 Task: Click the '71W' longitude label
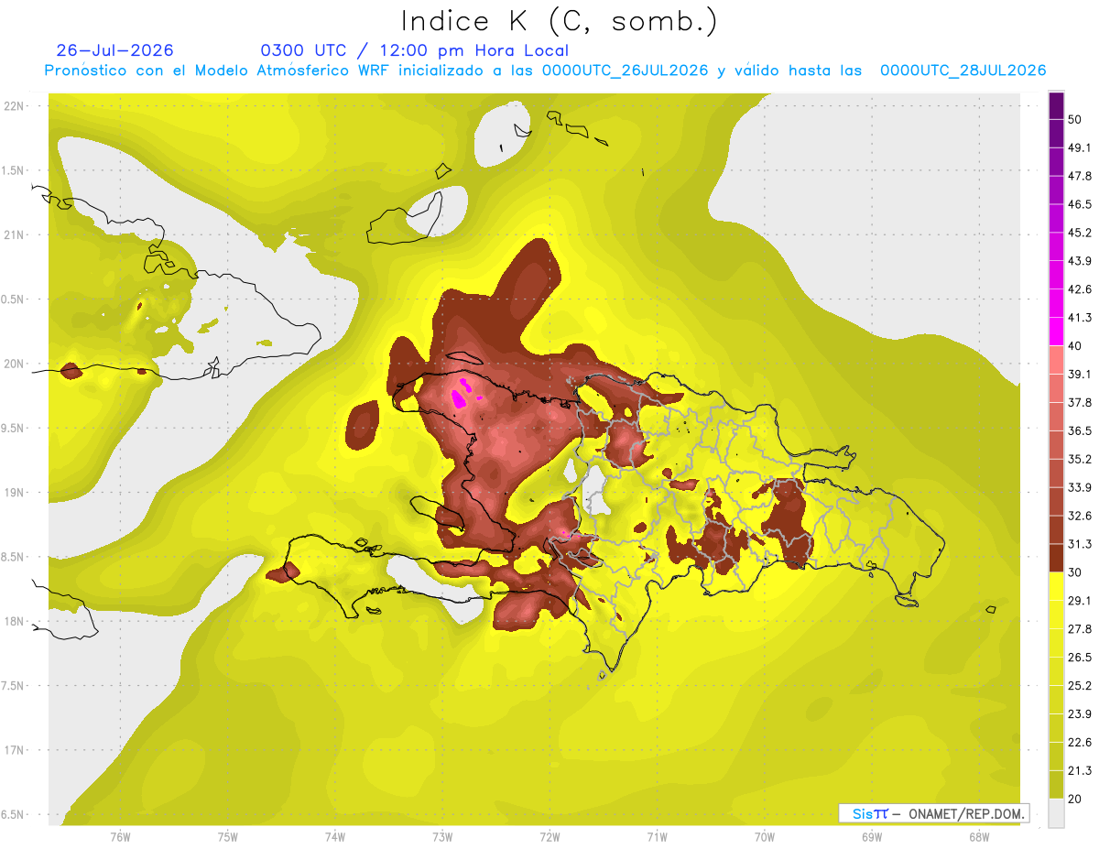657,836
